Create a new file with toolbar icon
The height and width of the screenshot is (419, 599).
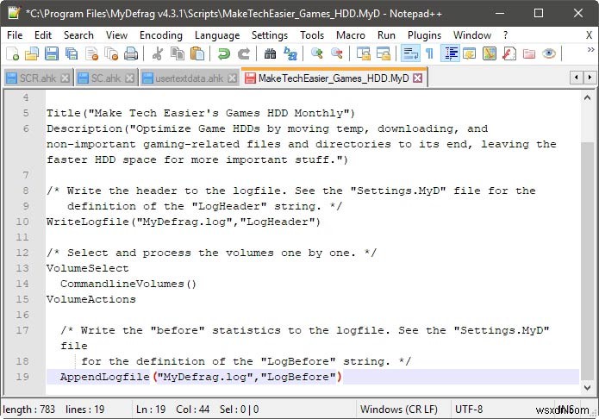coord(13,53)
